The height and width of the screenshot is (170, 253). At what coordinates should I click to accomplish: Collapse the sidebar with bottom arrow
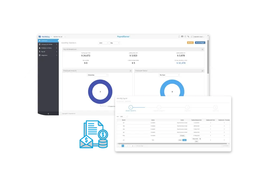(x=48, y=114)
